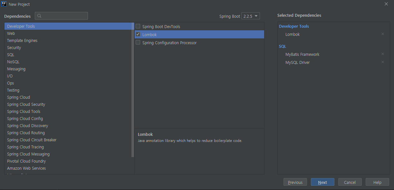Select the Security category
Image resolution: width=394 pixels, height=190 pixels.
coord(68,47)
